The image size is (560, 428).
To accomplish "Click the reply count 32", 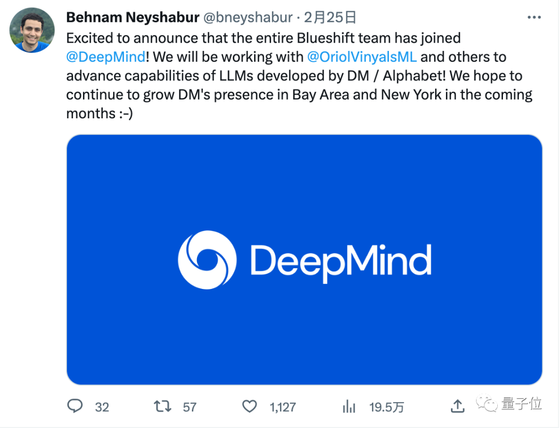I will (102, 407).
